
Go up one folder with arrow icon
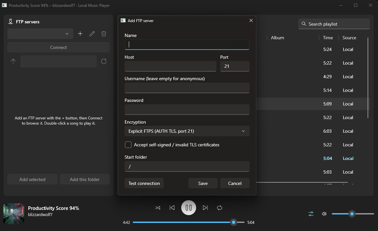tap(13, 61)
